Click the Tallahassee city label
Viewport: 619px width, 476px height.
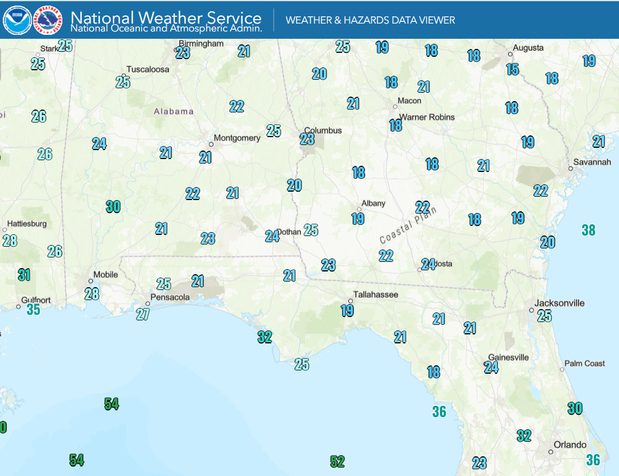376,294
